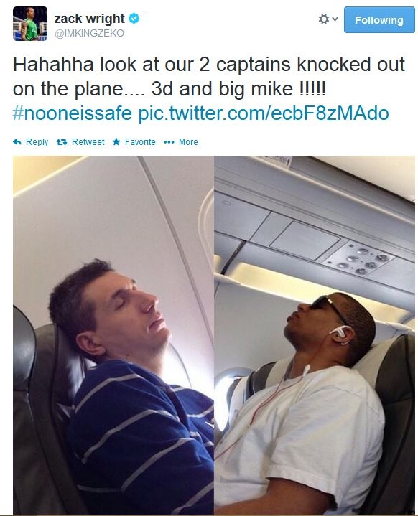Click the Favorite star icon

(116, 142)
